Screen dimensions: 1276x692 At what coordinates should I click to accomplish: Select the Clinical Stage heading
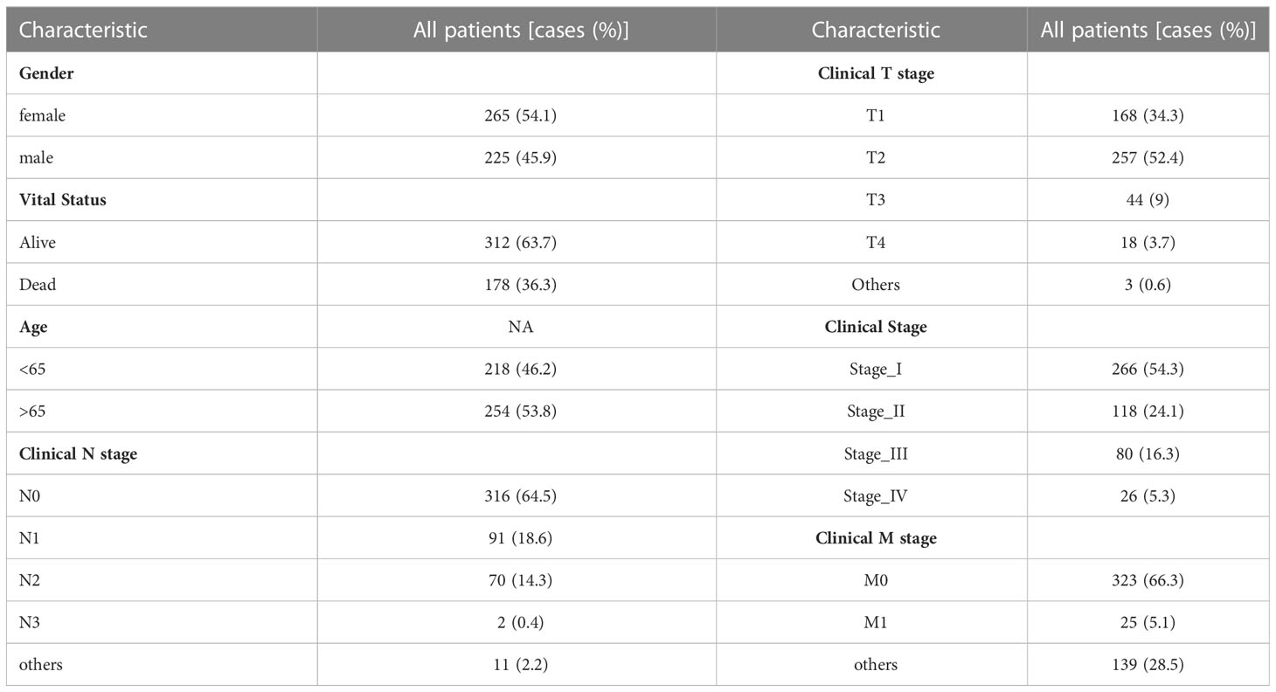(876, 327)
